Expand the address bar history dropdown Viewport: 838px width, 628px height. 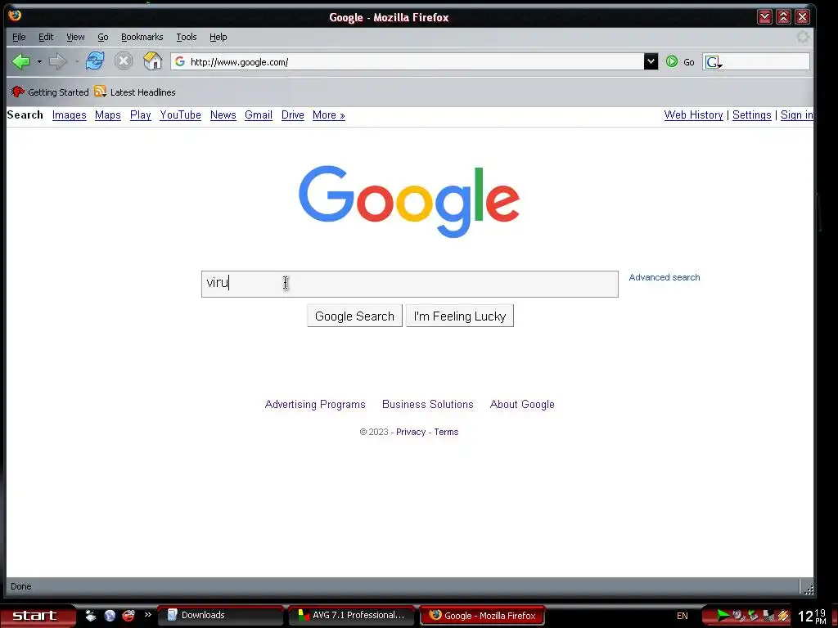(651, 62)
